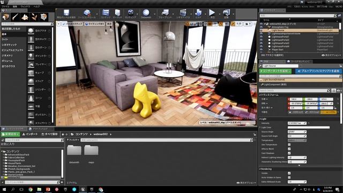The height and width of the screenshot is (193, 343).
Task: Select the Landscape mode icon
Action: (x=25, y=17)
